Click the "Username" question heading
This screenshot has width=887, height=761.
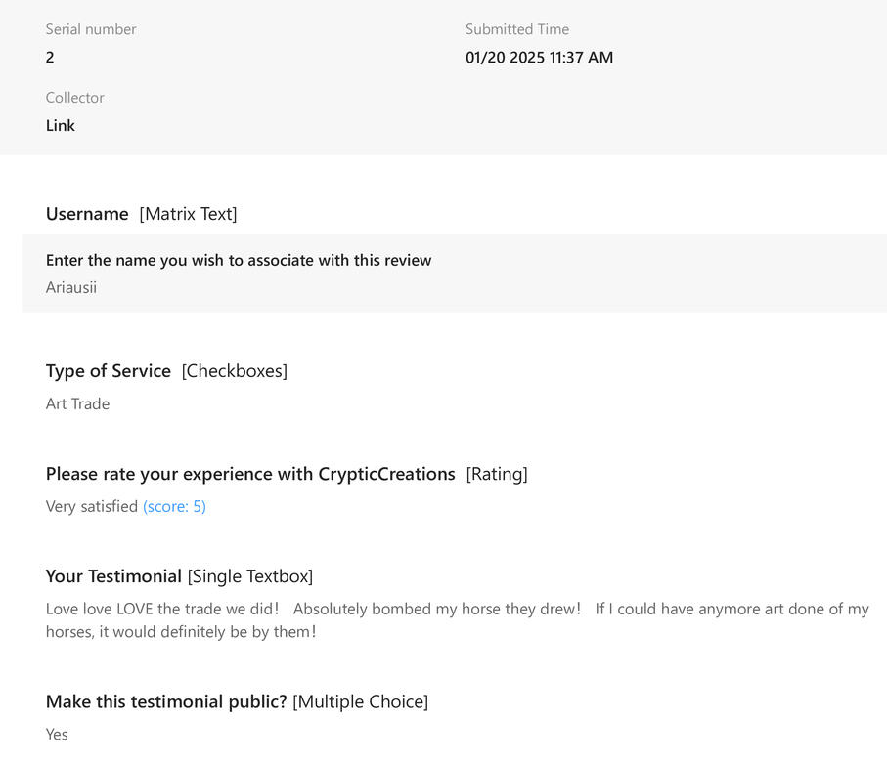click(x=87, y=213)
